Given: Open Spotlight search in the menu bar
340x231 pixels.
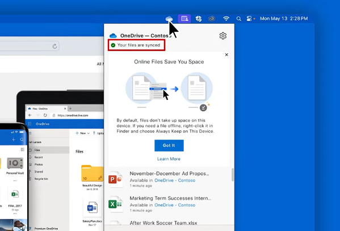Looking at the screenshot, I should pyautogui.click(x=239, y=19).
